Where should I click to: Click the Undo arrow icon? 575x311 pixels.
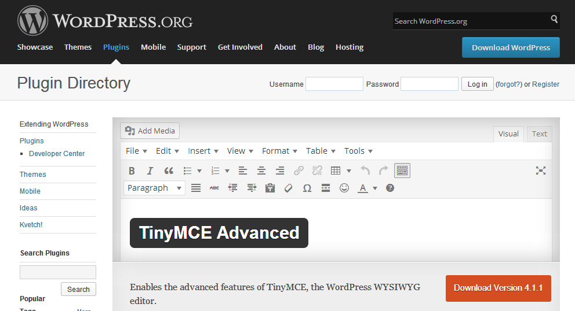[365, 171]
